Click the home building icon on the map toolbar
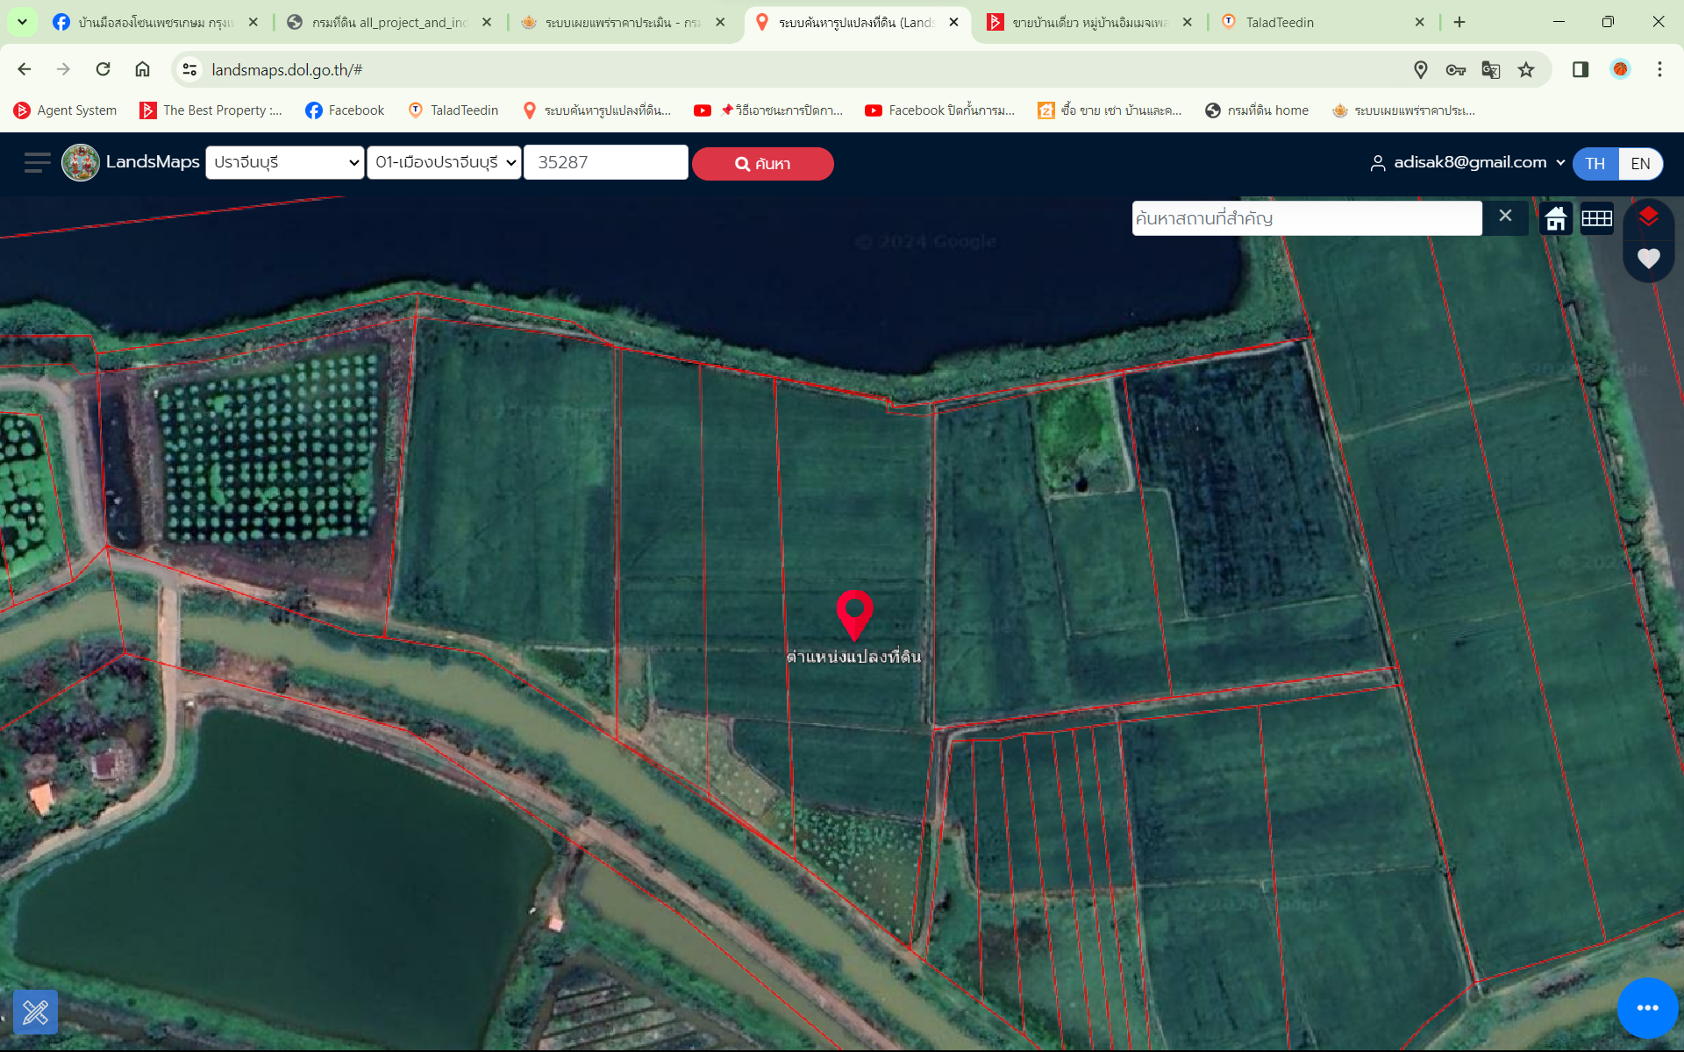The width and height of the screenshot is (1684, 1052). [1556, 218]
